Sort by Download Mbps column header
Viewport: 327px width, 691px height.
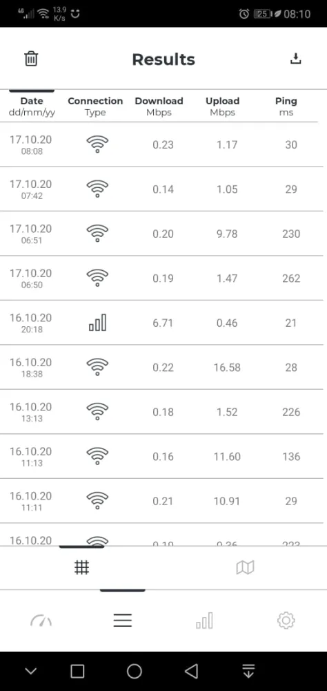coord(159,106)
